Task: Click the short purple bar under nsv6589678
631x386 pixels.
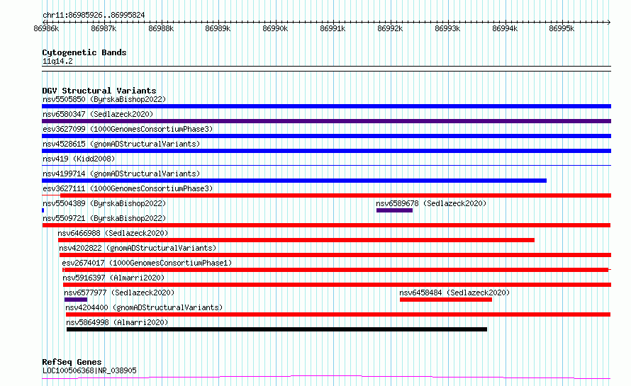Action: click(394, 210)
